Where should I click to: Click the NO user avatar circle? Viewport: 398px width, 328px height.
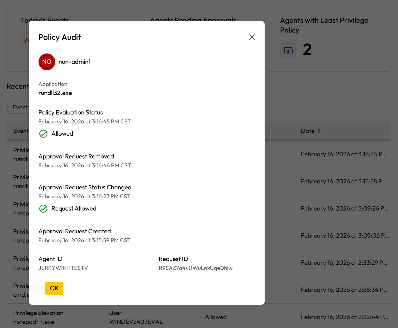47,62
